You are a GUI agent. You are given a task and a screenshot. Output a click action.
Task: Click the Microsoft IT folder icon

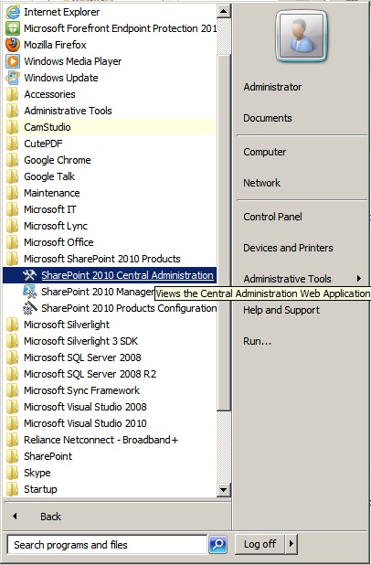point(13,209)
